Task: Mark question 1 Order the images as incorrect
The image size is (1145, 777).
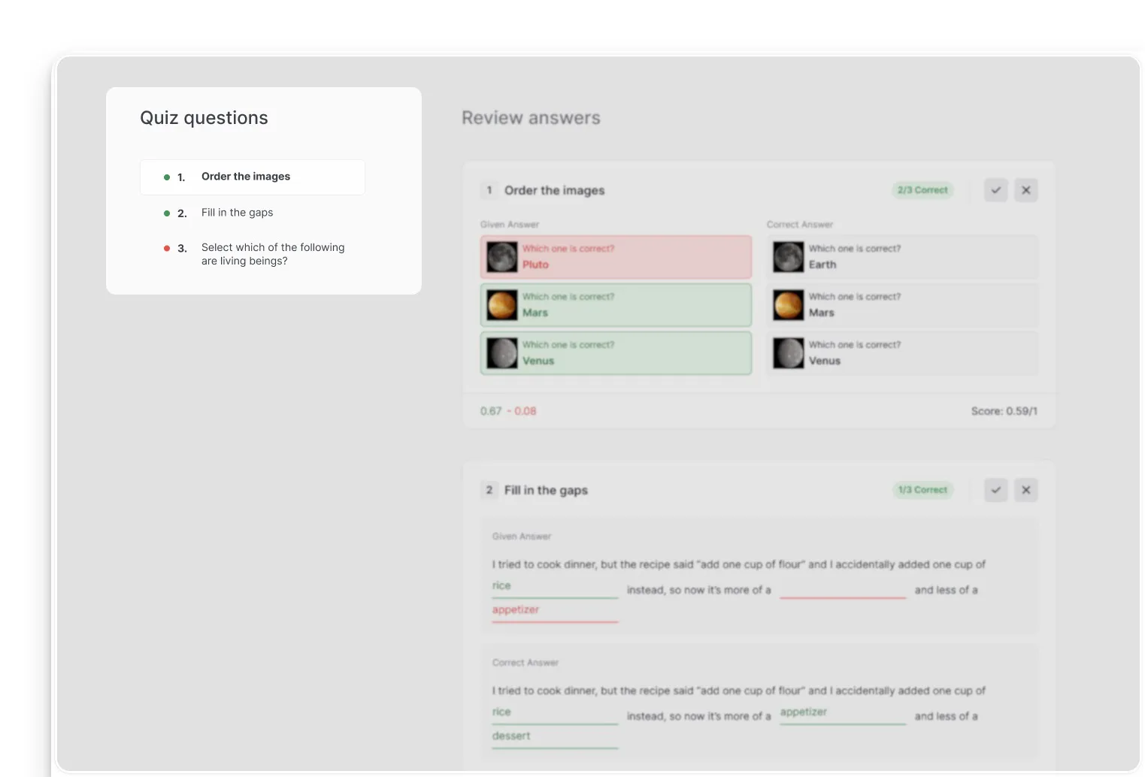Action: click(x=1025, y=190)
